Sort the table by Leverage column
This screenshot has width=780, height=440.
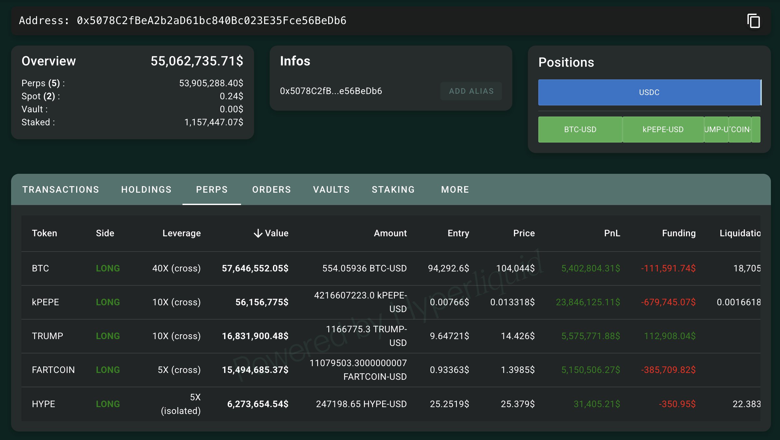point(182,233)
